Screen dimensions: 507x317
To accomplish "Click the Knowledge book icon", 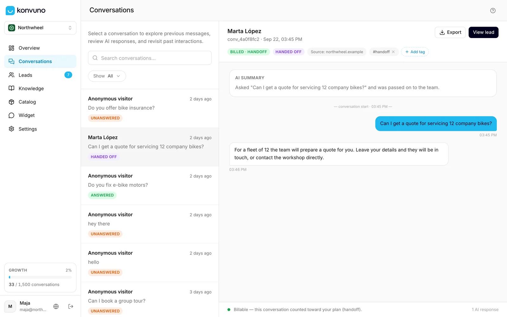I will coord(11,88).
